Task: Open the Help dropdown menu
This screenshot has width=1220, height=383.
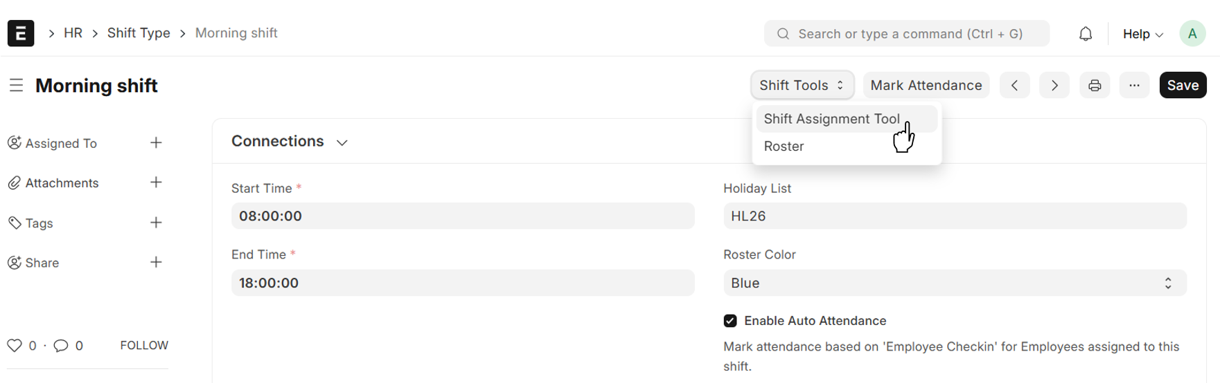Action: (x=1142, y=34)
